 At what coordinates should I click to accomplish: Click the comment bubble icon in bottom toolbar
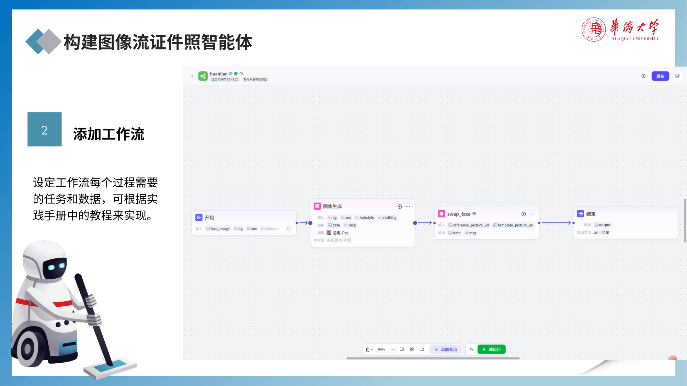click(402, 350)
